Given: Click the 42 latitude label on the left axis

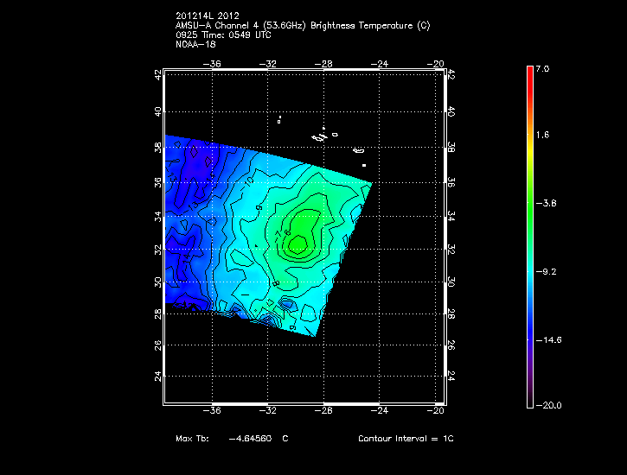Looking at the screenshot, I should 157,75.
